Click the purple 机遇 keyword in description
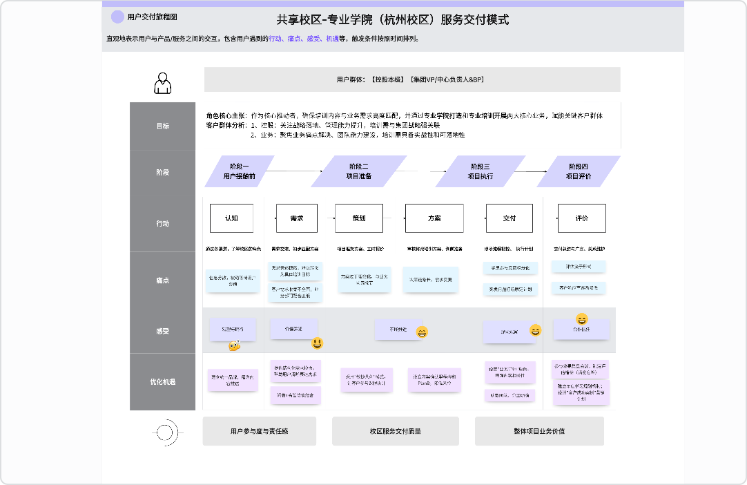 coord(333,39)
